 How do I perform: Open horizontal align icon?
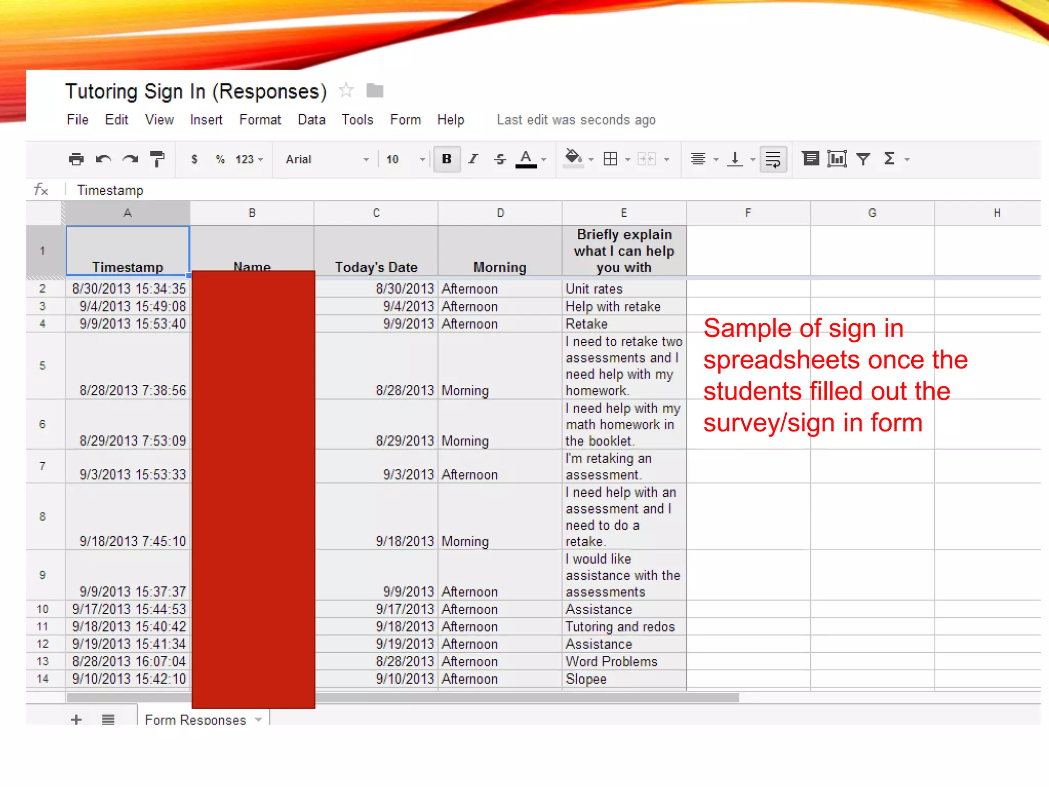698,159
